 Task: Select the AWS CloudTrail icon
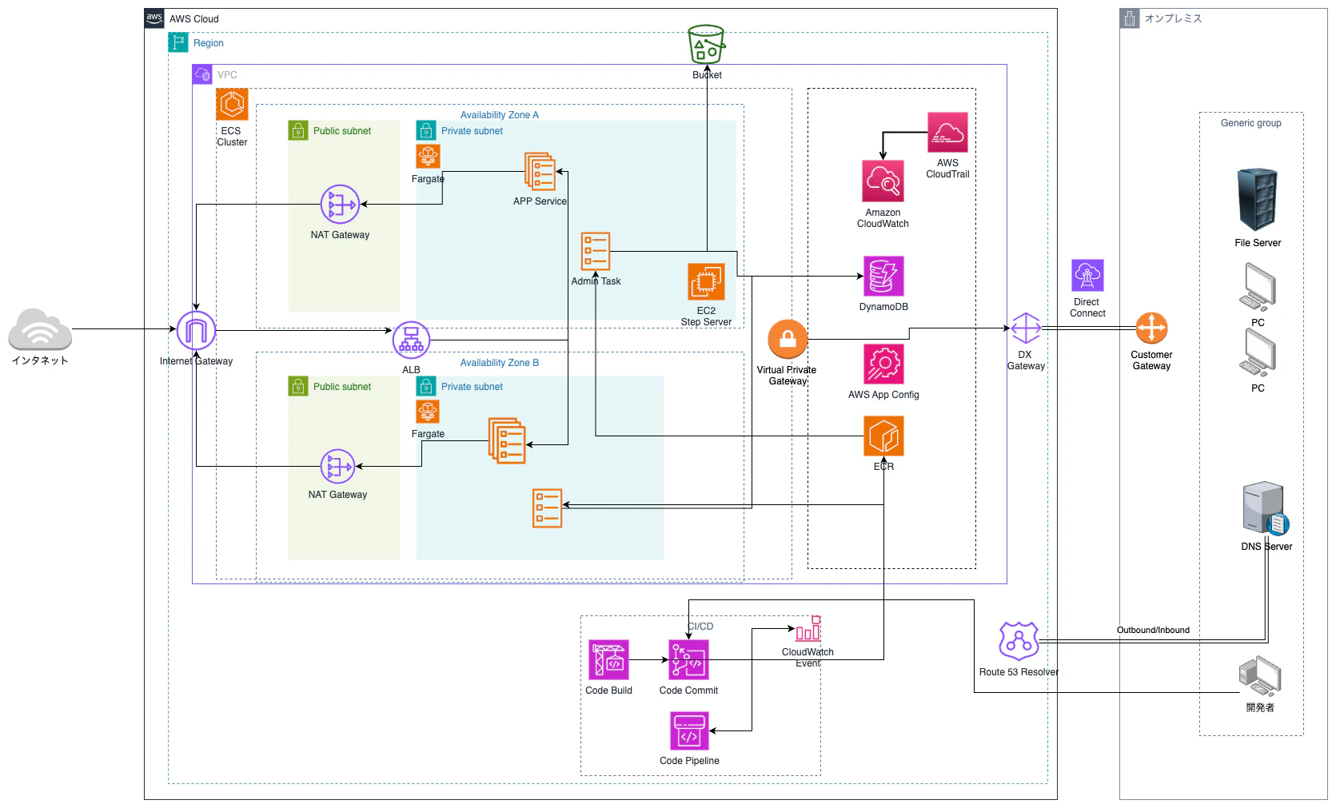pyautogui.click(x=947, y=133)
